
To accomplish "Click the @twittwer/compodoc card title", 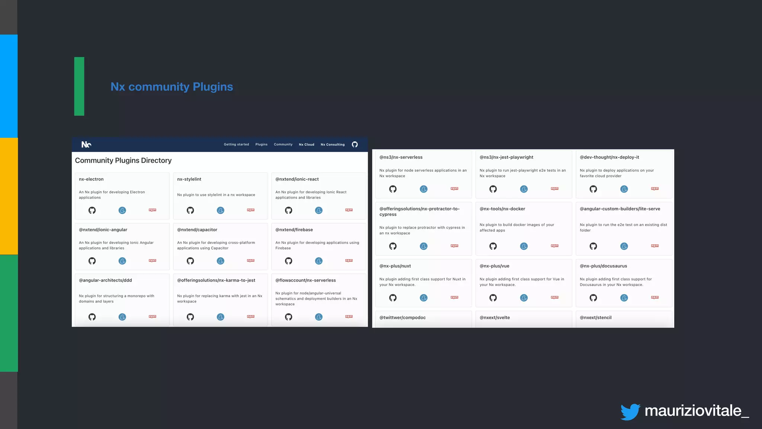I will pos(403,318).
